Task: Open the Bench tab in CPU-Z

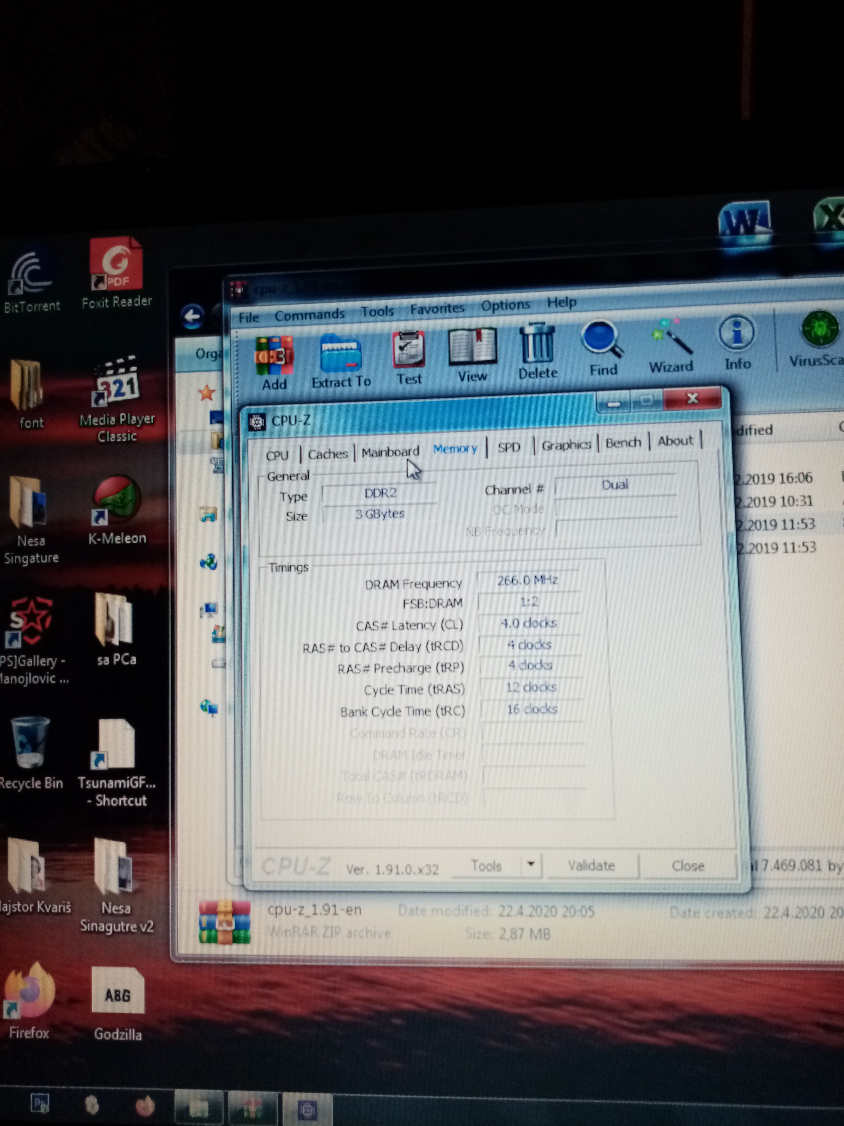Action: pyautogui.click(x=623, y=442)
